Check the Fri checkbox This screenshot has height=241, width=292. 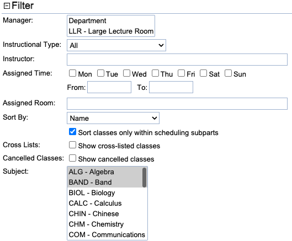[x=181, y=73]
